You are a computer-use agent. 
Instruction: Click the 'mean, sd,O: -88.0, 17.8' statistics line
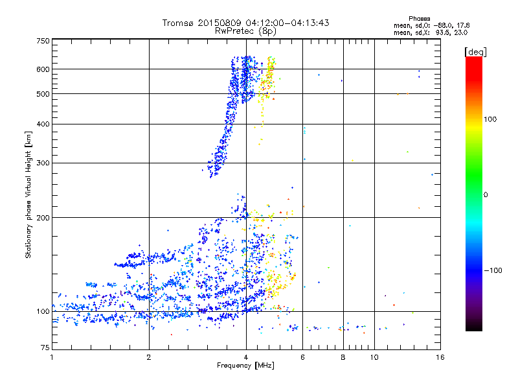pos(431,25)
